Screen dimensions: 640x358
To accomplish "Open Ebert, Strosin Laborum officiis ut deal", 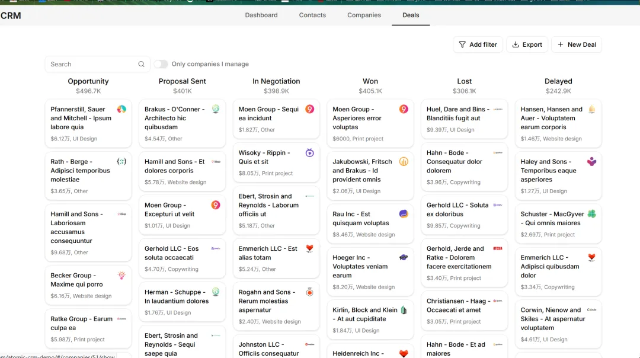I will click(276, 210).
